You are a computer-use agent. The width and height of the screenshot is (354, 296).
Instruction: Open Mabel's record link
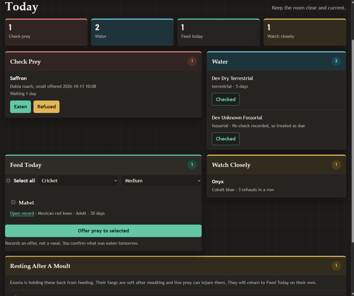pos(22,213)
